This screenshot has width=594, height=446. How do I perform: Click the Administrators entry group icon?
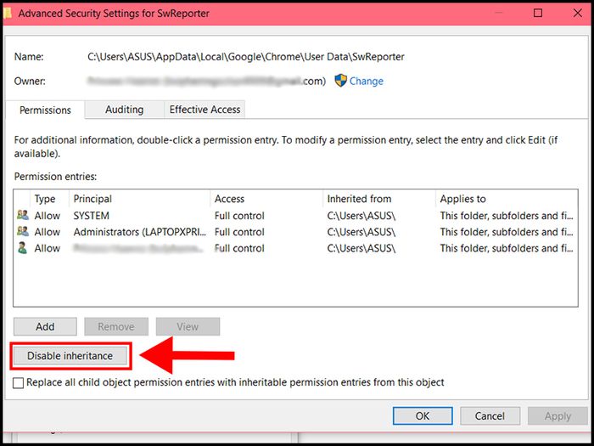23,232
